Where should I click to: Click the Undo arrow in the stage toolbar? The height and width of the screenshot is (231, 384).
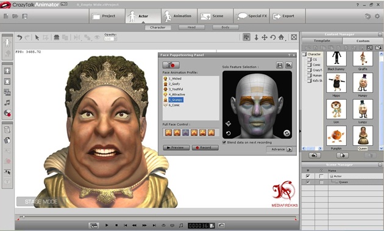click(x=20, y=37)
